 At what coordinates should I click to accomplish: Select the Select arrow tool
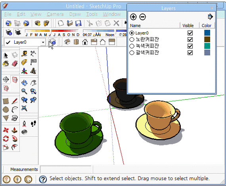(x=6, y=55)
